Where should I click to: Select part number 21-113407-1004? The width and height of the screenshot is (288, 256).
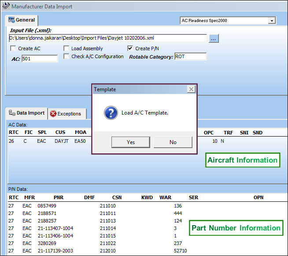(x=55, y=228)
